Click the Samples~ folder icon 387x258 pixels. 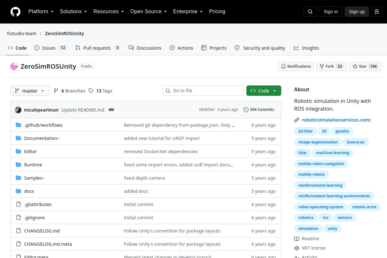[18, 178]
